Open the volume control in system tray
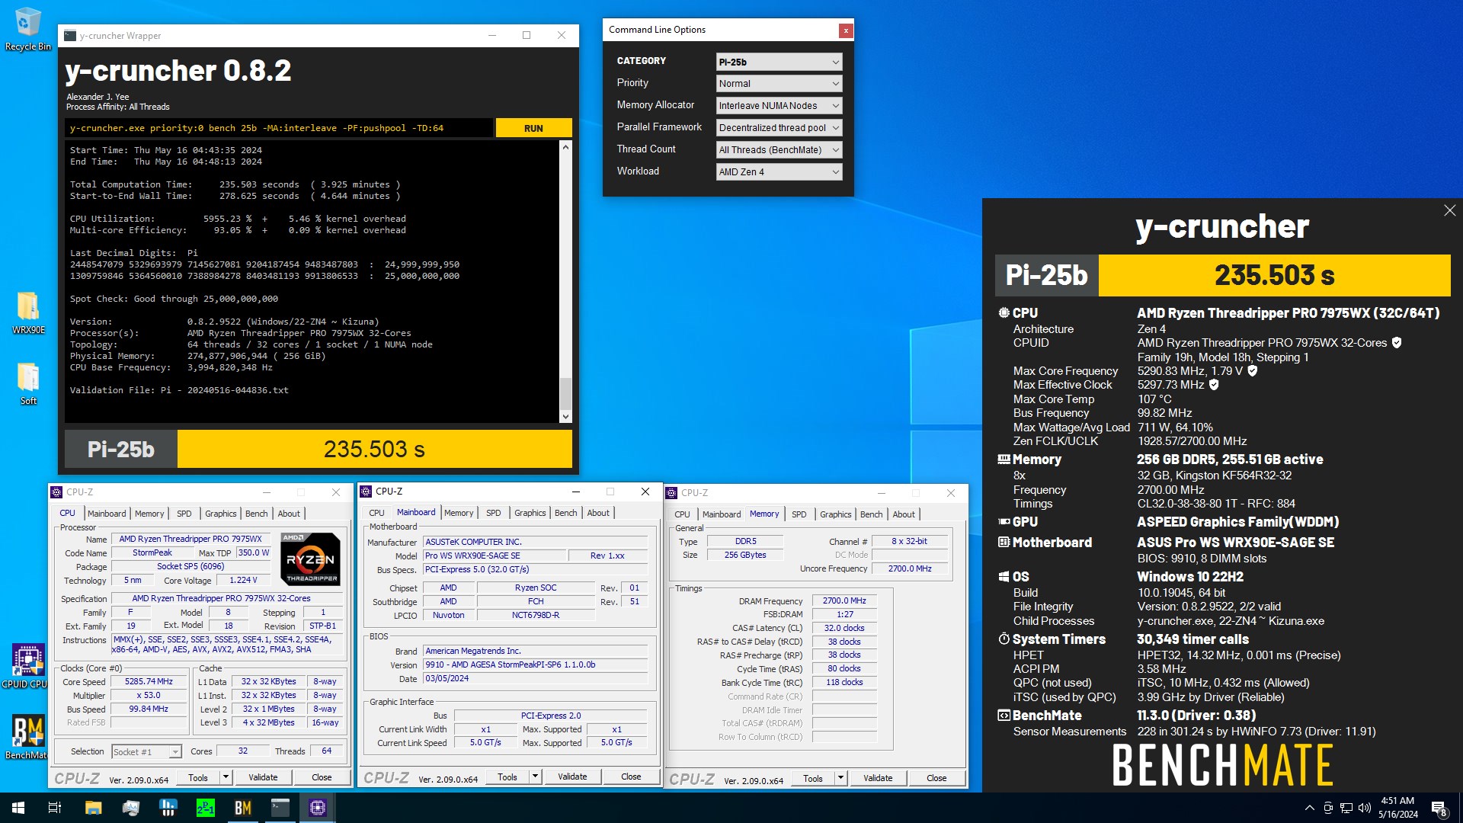The height and width of the screenshot is (823, 1463). (x=1365, y=808)
